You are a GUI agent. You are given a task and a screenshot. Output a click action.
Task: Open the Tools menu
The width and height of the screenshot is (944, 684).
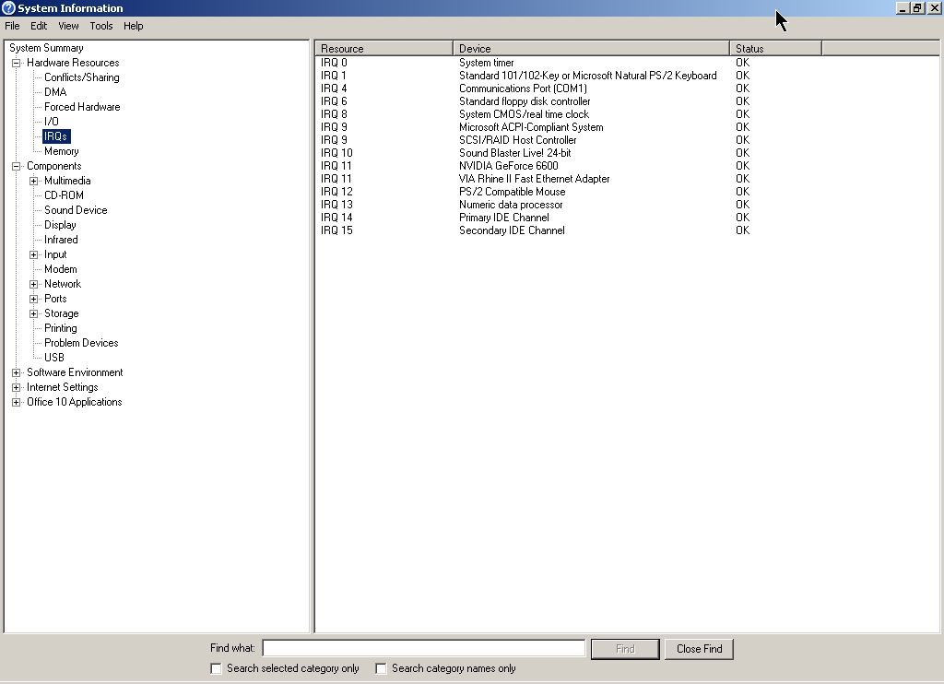(101, 26)
